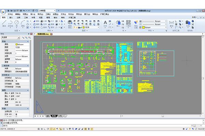The height and width of the screenshot is (136, 205).
Task: Click the 颜色 ByLayer color swatch in properties
Action: coord(16,45)
